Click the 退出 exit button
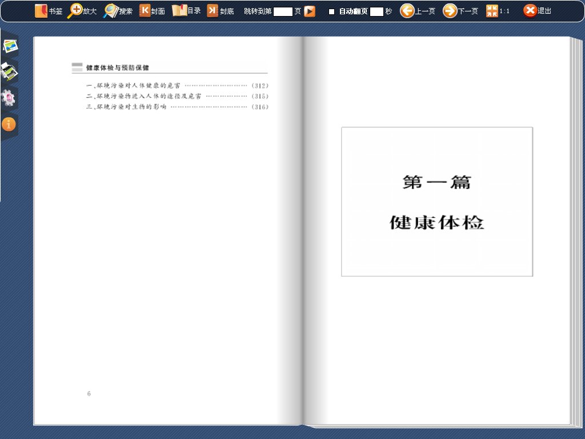585x439 pixels. coord(537,11)
